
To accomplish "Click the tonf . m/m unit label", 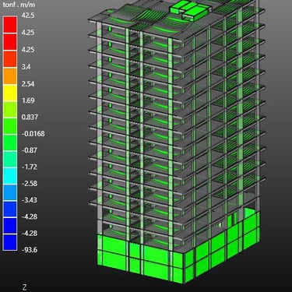I will tap(19, 5).
